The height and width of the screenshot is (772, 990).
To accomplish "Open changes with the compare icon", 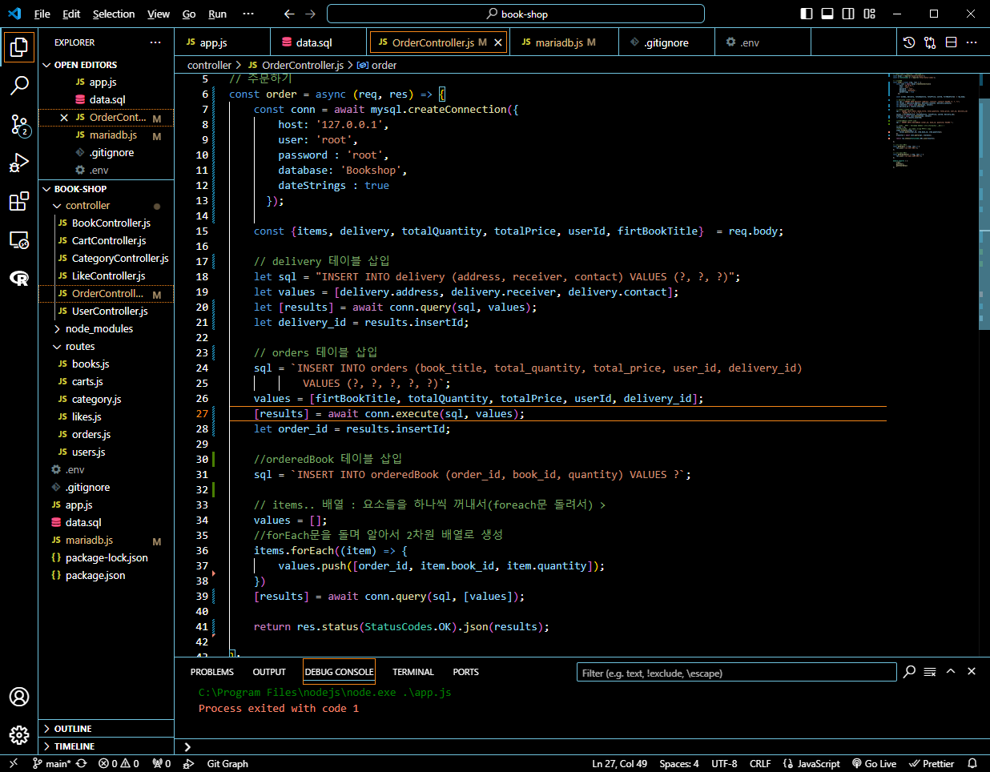I will point(930,42).
